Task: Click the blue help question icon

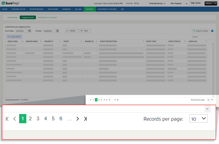Action: (x=212, y=31)
